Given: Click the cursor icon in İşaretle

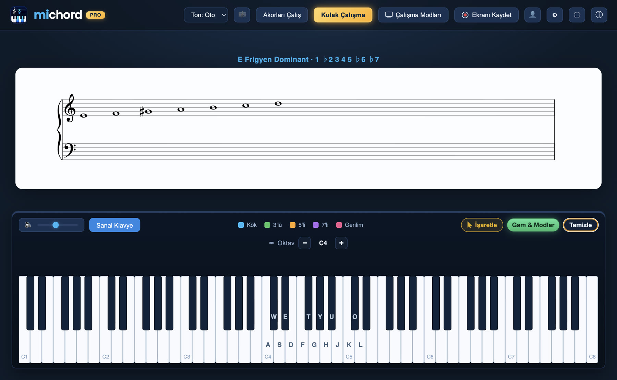Looking at the screenshot, I should [469, 225].
